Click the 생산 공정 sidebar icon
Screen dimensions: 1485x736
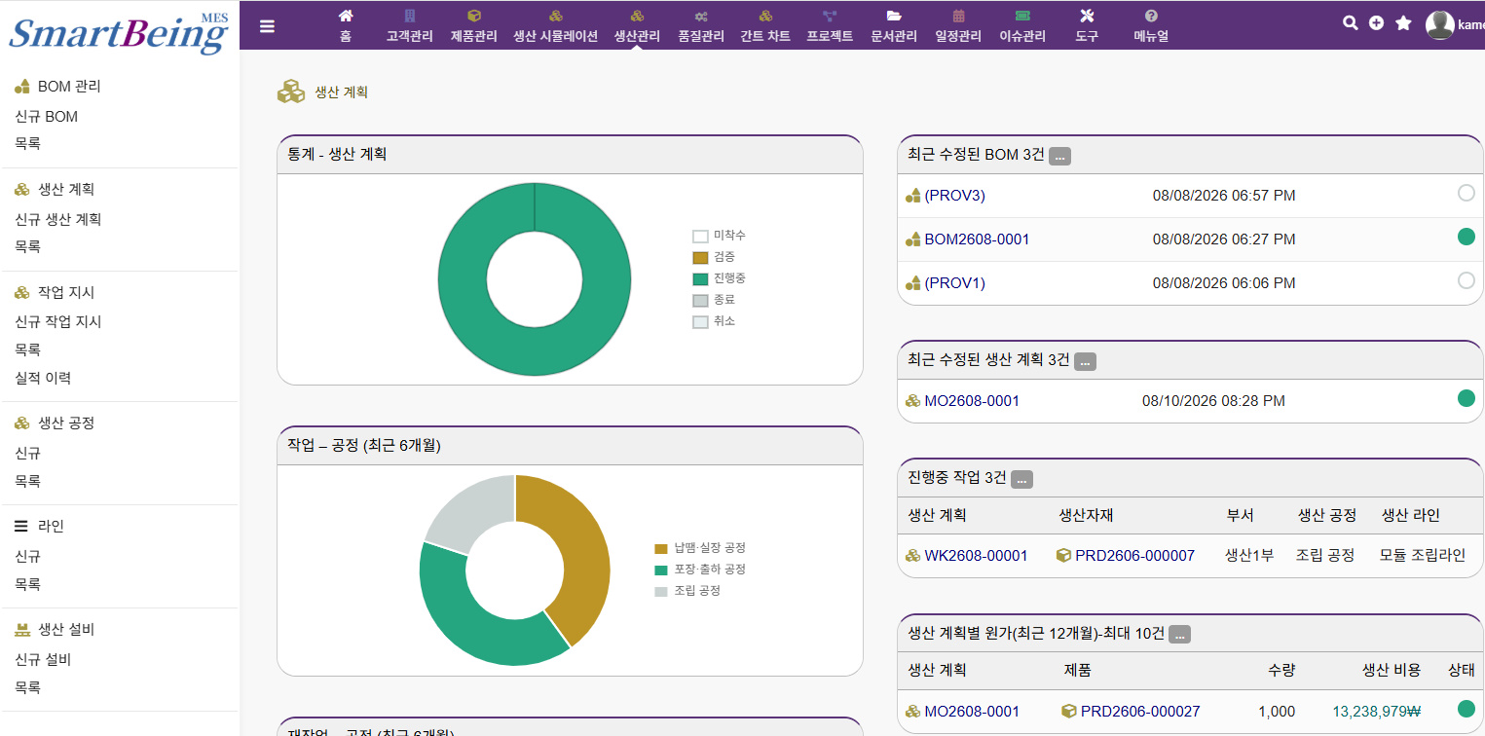click(22, 423)
